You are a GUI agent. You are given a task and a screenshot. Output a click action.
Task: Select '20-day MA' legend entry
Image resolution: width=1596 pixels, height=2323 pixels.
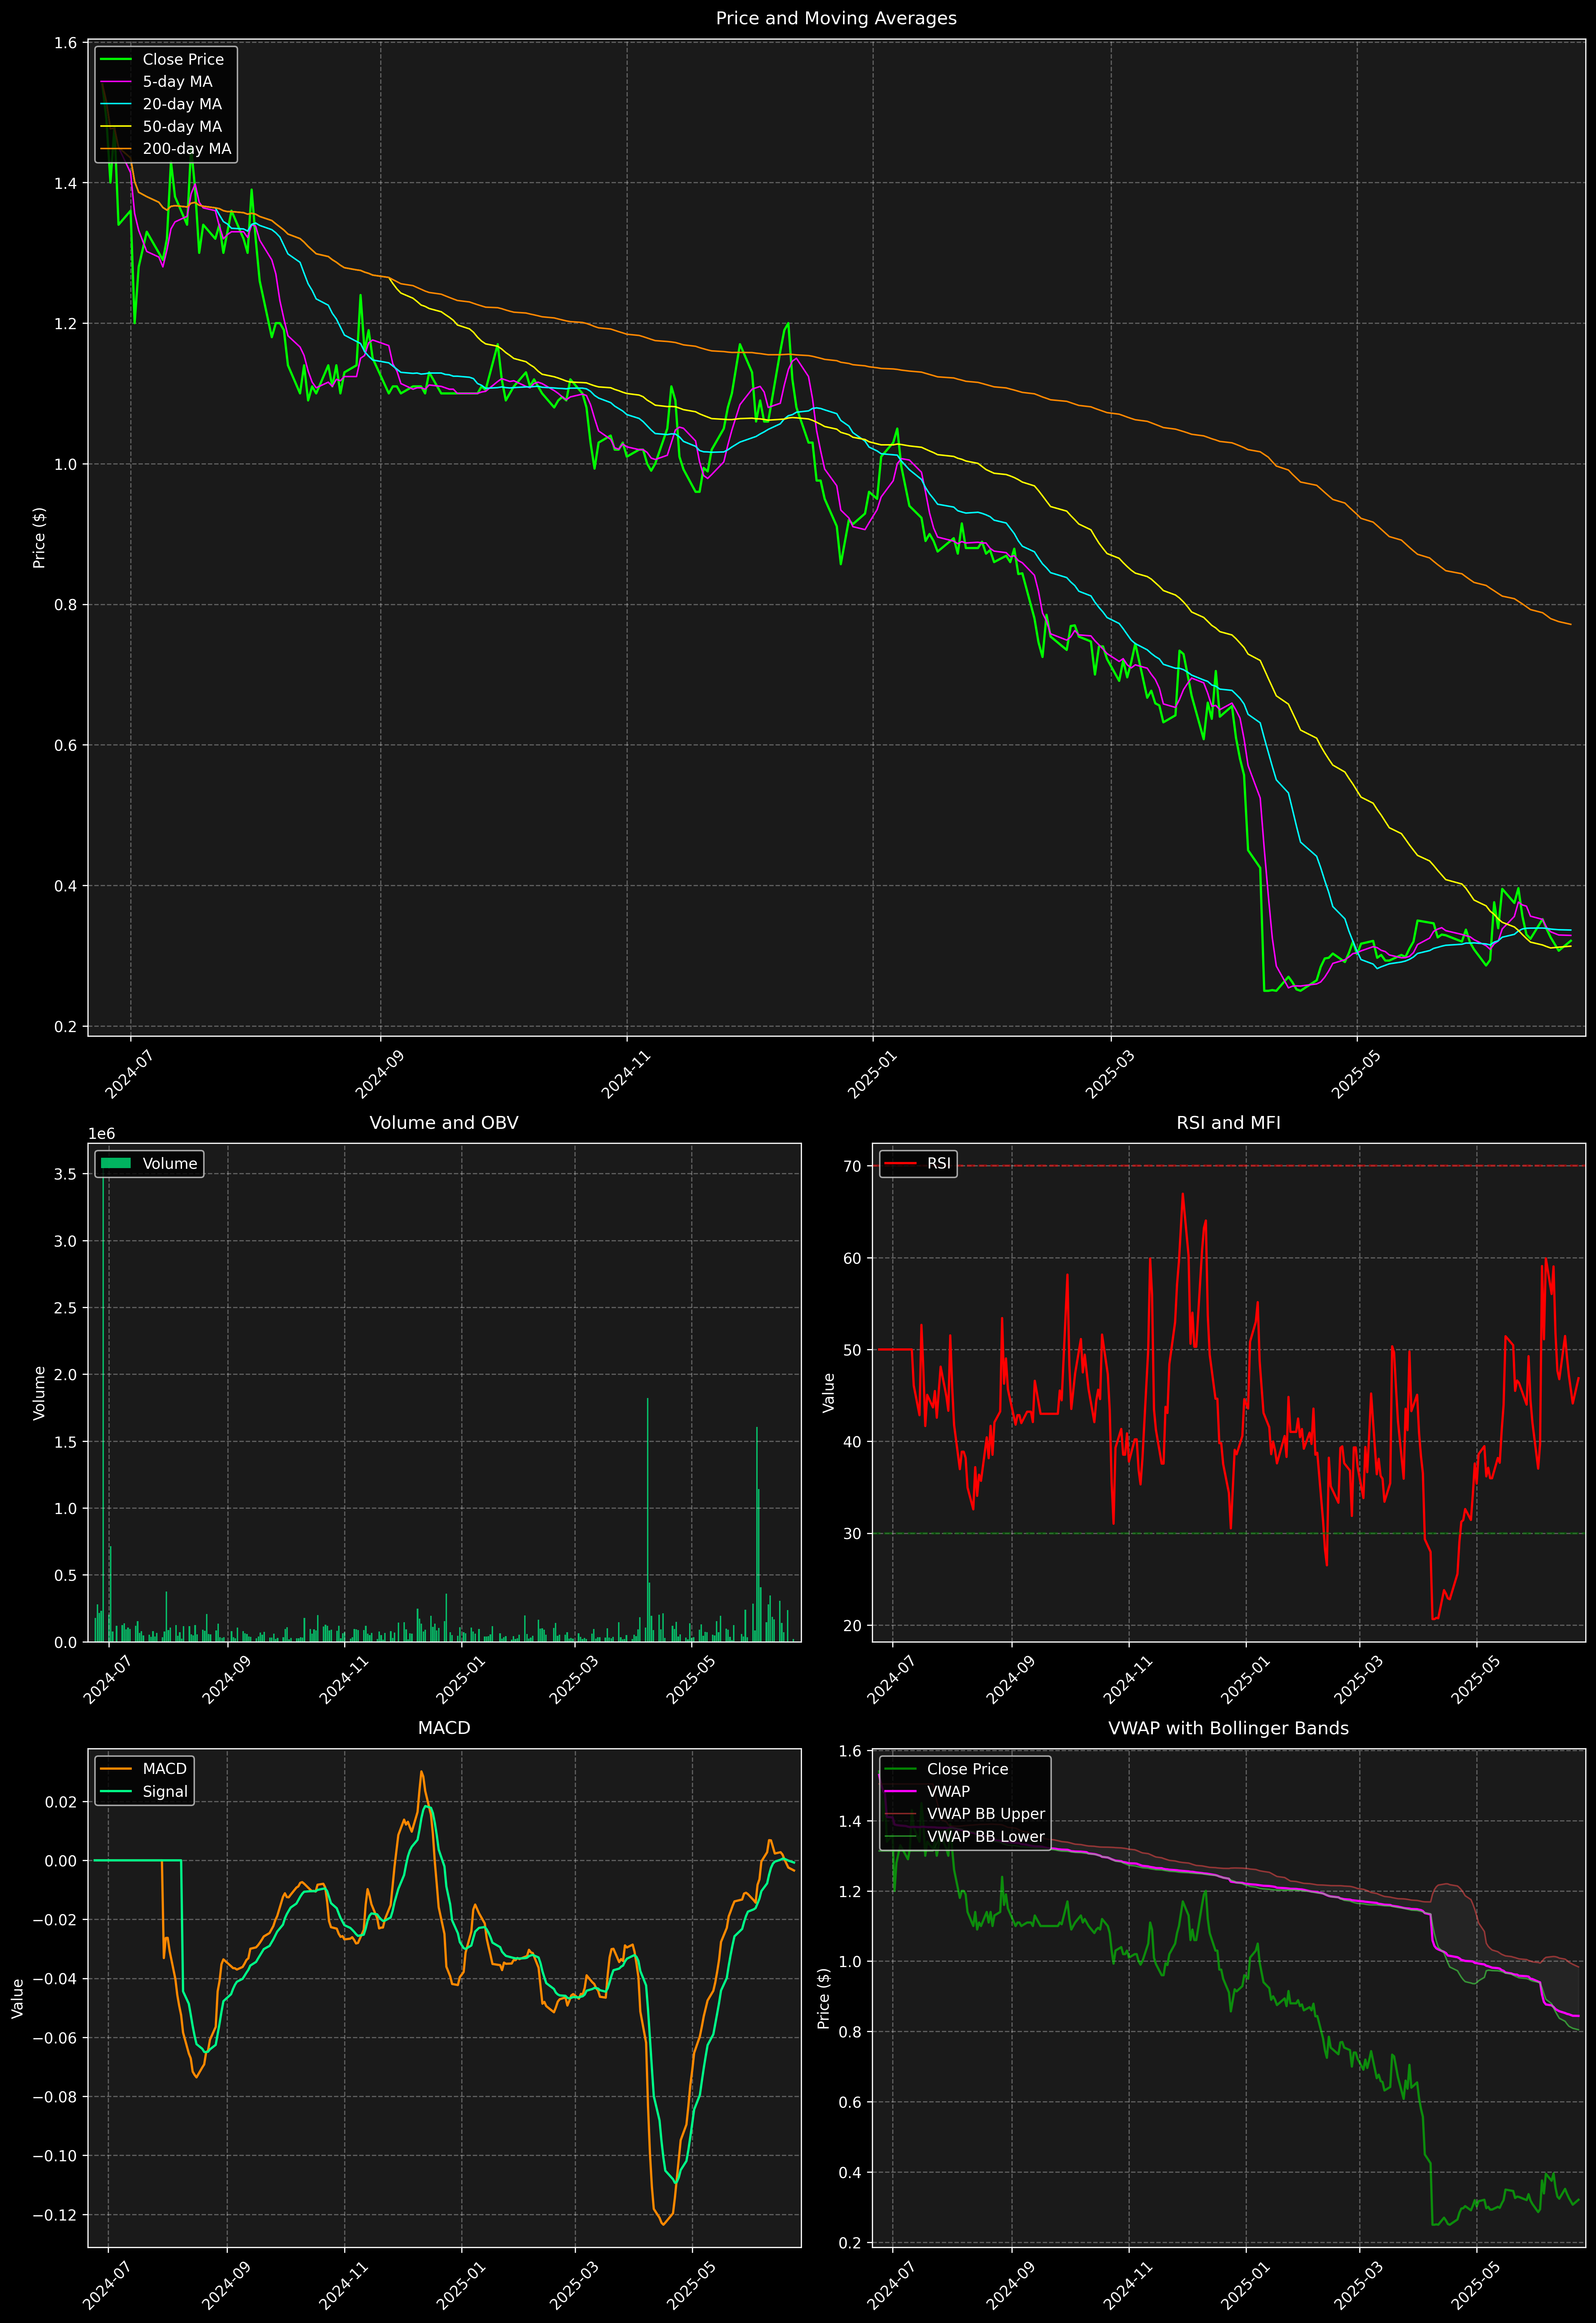[x=182, y=104]
